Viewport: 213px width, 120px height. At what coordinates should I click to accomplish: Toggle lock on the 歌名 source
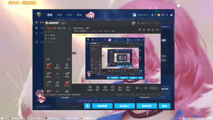coord(48,35)
